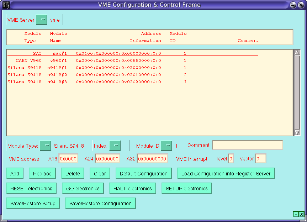Click the interrupt vector field

tap(260, 159)
